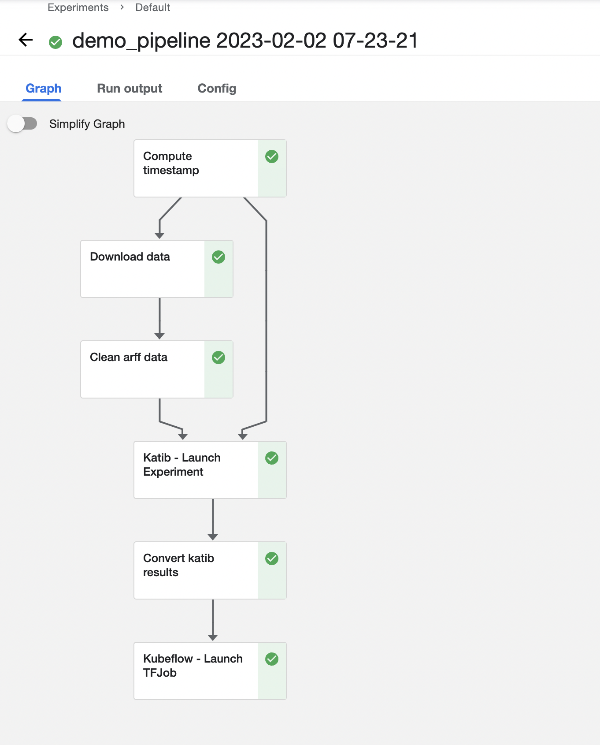The height and width of the screenshot is (745, 600).
Task: Click Convert katib results success icon
Action: coord(272,559)
